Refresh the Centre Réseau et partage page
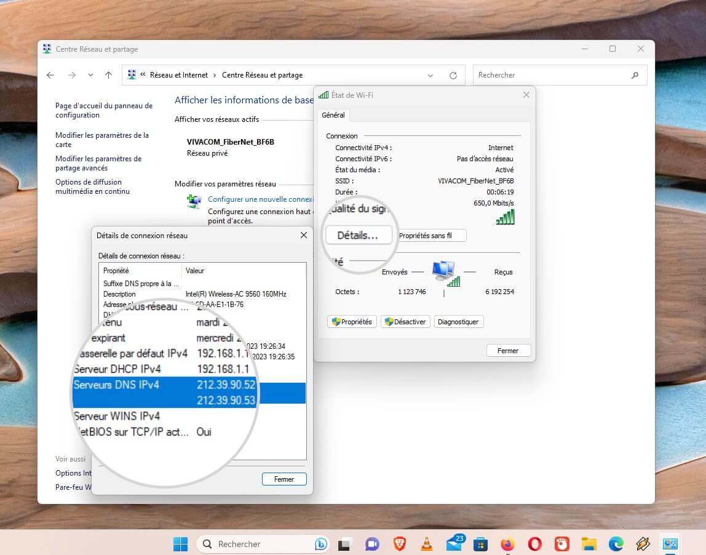Image resolution: width=706 pixels, height=555 pixels. [453, 75]
